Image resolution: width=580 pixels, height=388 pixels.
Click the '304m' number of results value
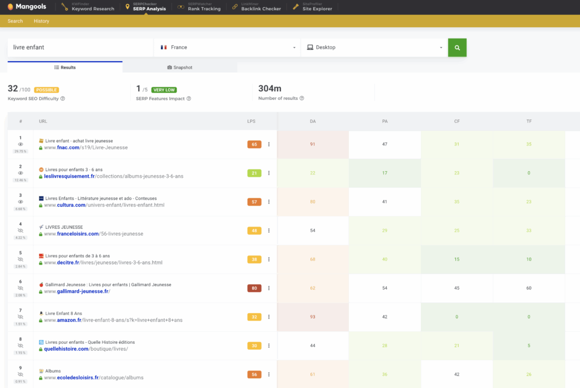tap(270, 89)
